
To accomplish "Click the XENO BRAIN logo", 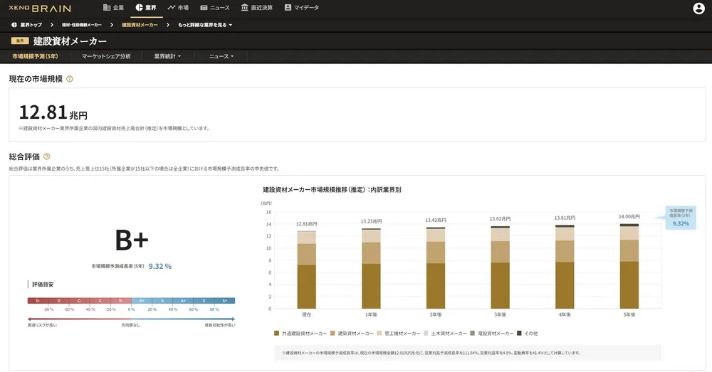I will (40, 8).
